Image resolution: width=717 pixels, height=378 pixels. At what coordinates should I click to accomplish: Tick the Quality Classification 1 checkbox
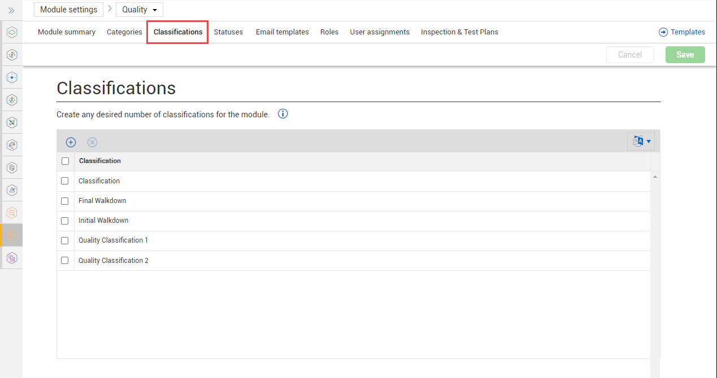(x=65, y=240)
